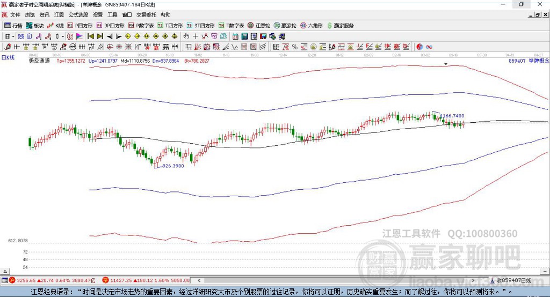Open the 浏览 menu
This screenshot has height=297, width=550.
pyautogui.click(x=30, y=14)
